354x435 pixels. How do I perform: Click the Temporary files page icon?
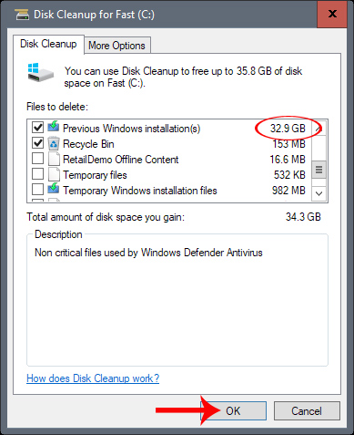point(54,174)
